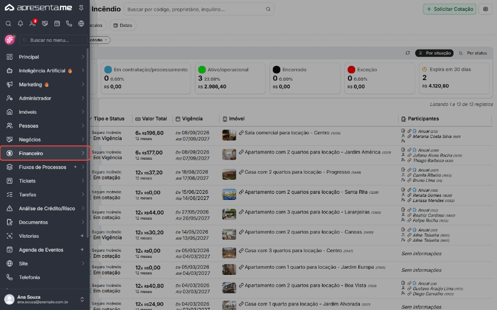This screenshot has height=310, width=497.
Task: Open the Pessoas menu item
Action: coord(45,126)
